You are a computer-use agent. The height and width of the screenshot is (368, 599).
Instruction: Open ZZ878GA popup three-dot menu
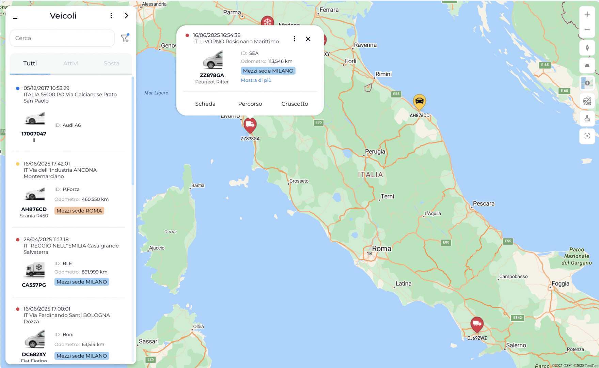coord(294,39)
